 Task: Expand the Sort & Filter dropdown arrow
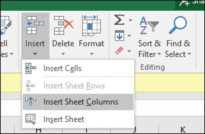click(159, 54)
